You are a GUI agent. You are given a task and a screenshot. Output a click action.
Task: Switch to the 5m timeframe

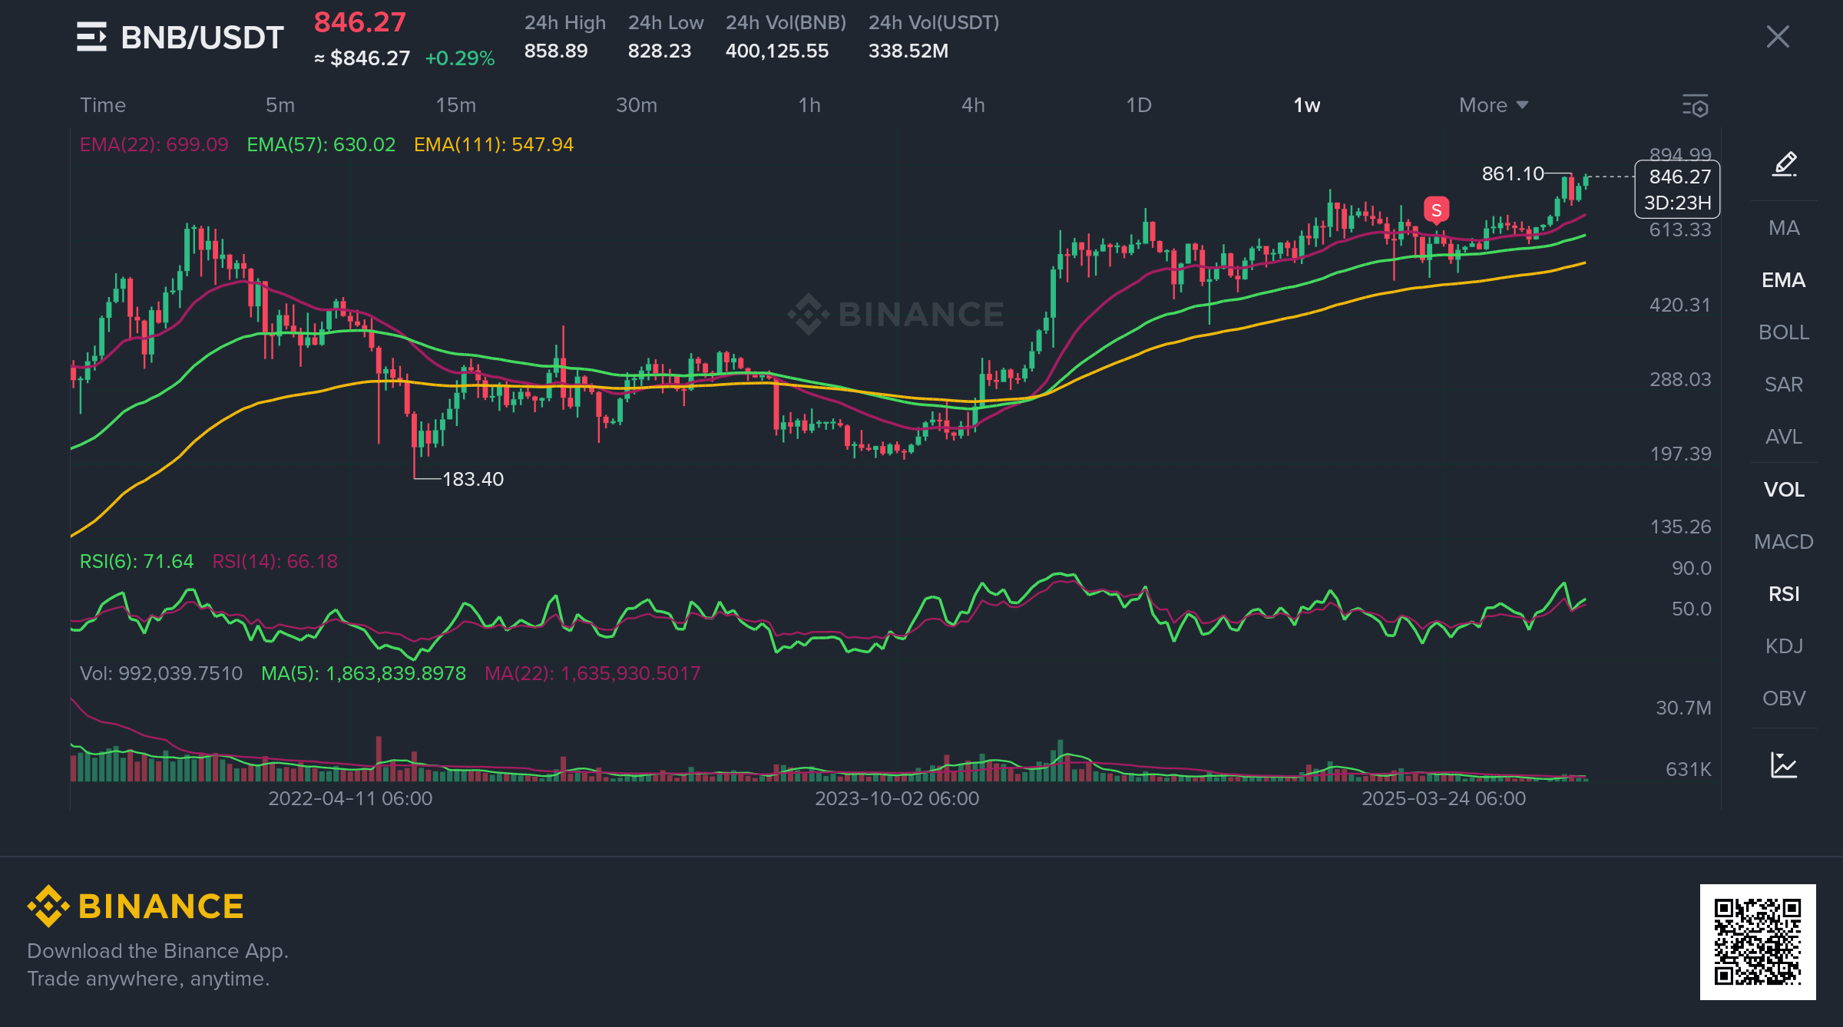pos(280,105)
